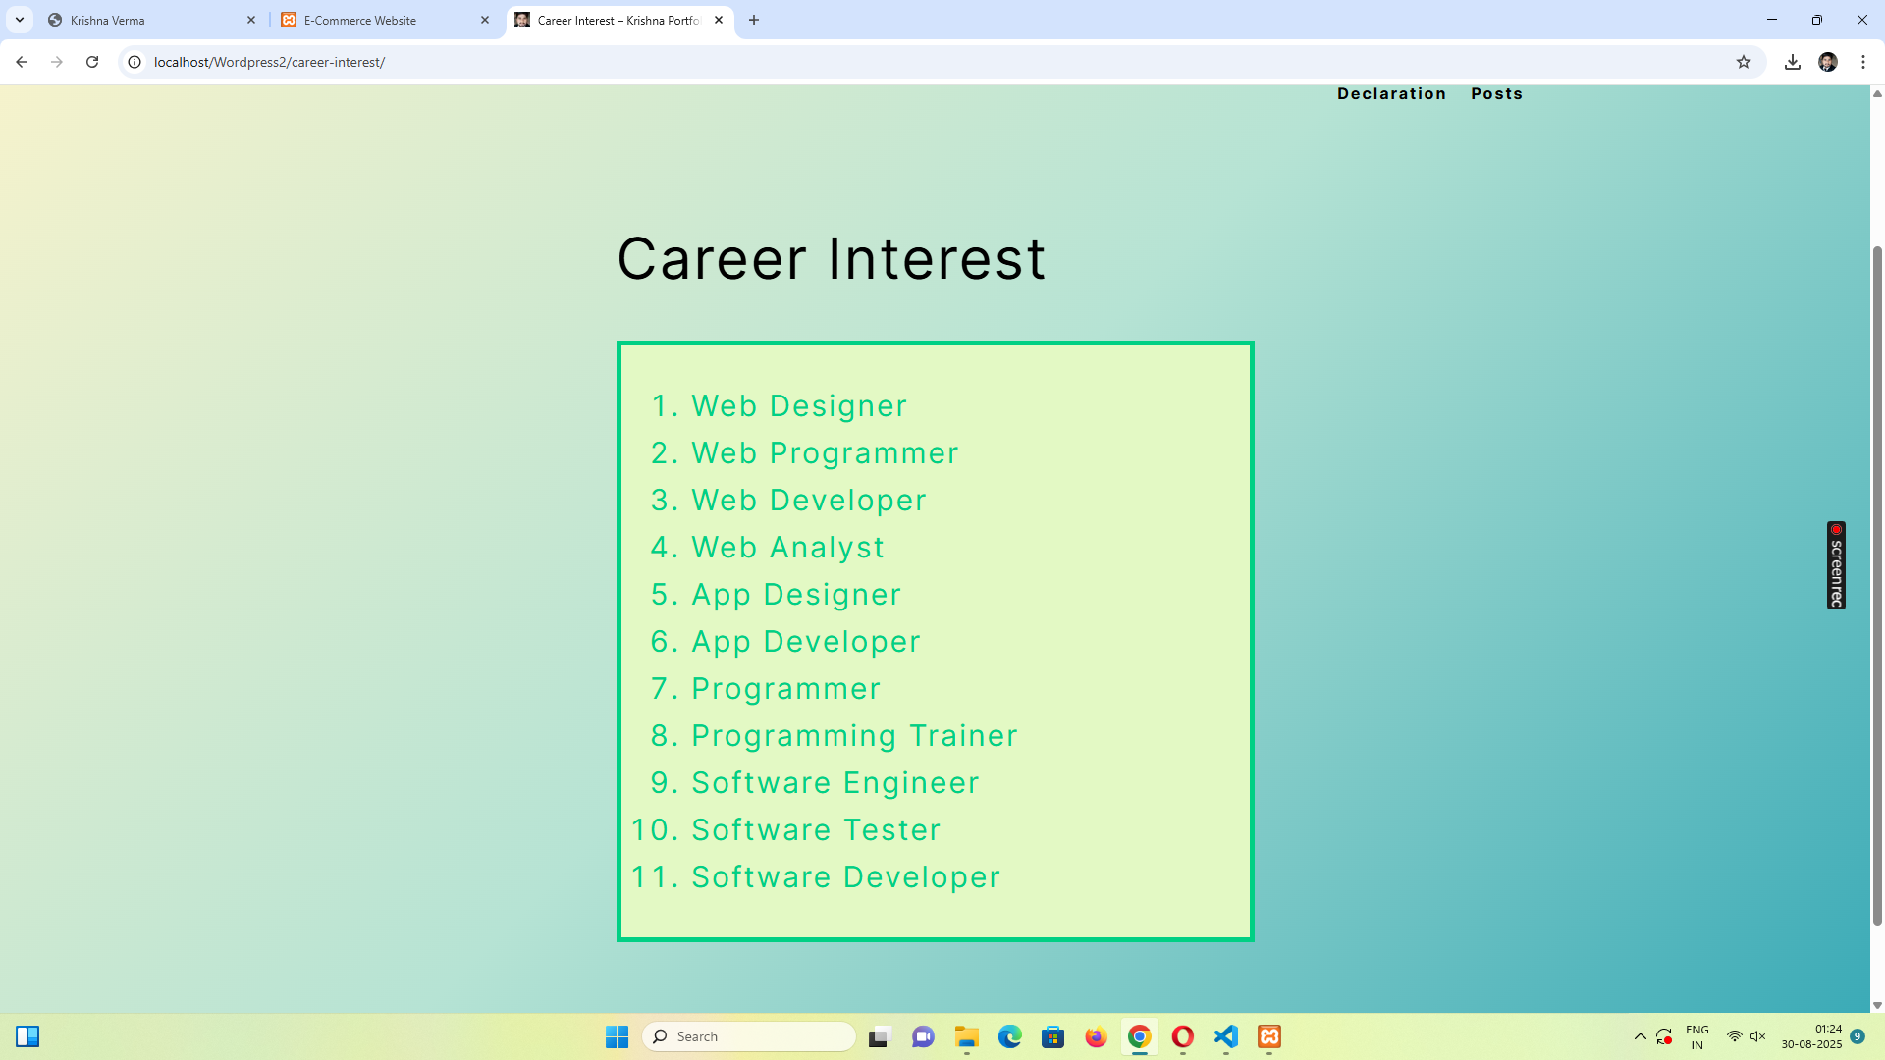Open the Chrome downloads icon
1885x1060 pixels.
(1793, 62)
